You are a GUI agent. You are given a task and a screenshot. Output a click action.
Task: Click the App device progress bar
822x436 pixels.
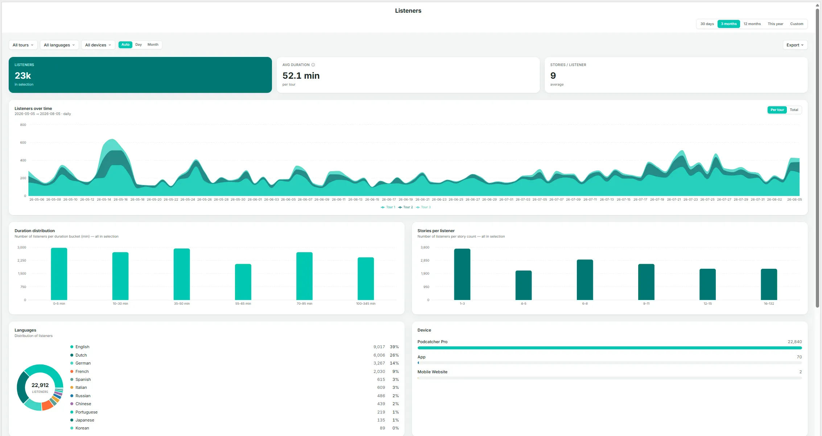(x=610, y=363)
